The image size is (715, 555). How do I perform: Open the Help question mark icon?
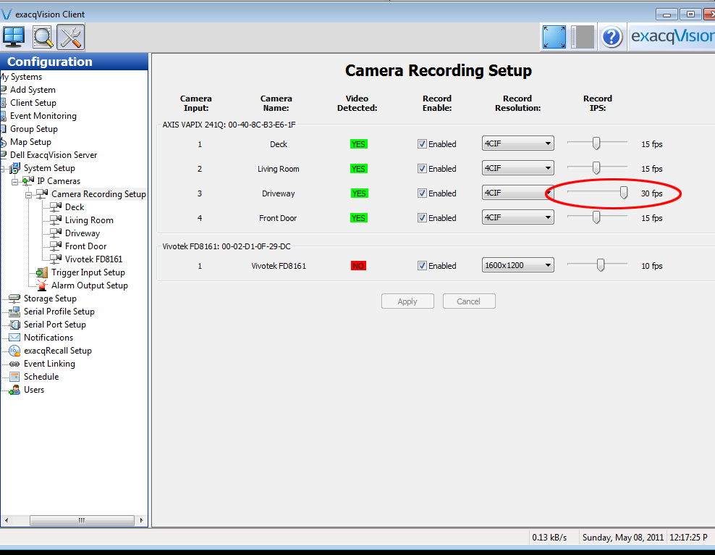pos(612,37)
